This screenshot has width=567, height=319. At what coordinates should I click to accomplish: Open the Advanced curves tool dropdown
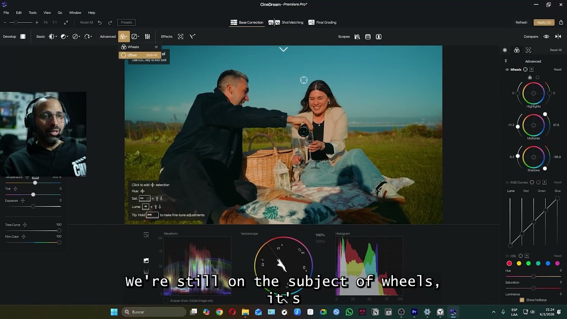135,36
